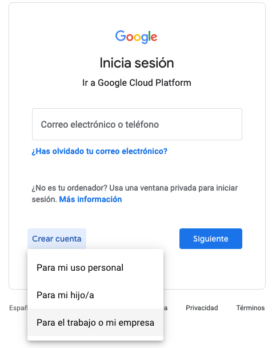
Task: Open the Términos footer link
Action: point(250,308)
